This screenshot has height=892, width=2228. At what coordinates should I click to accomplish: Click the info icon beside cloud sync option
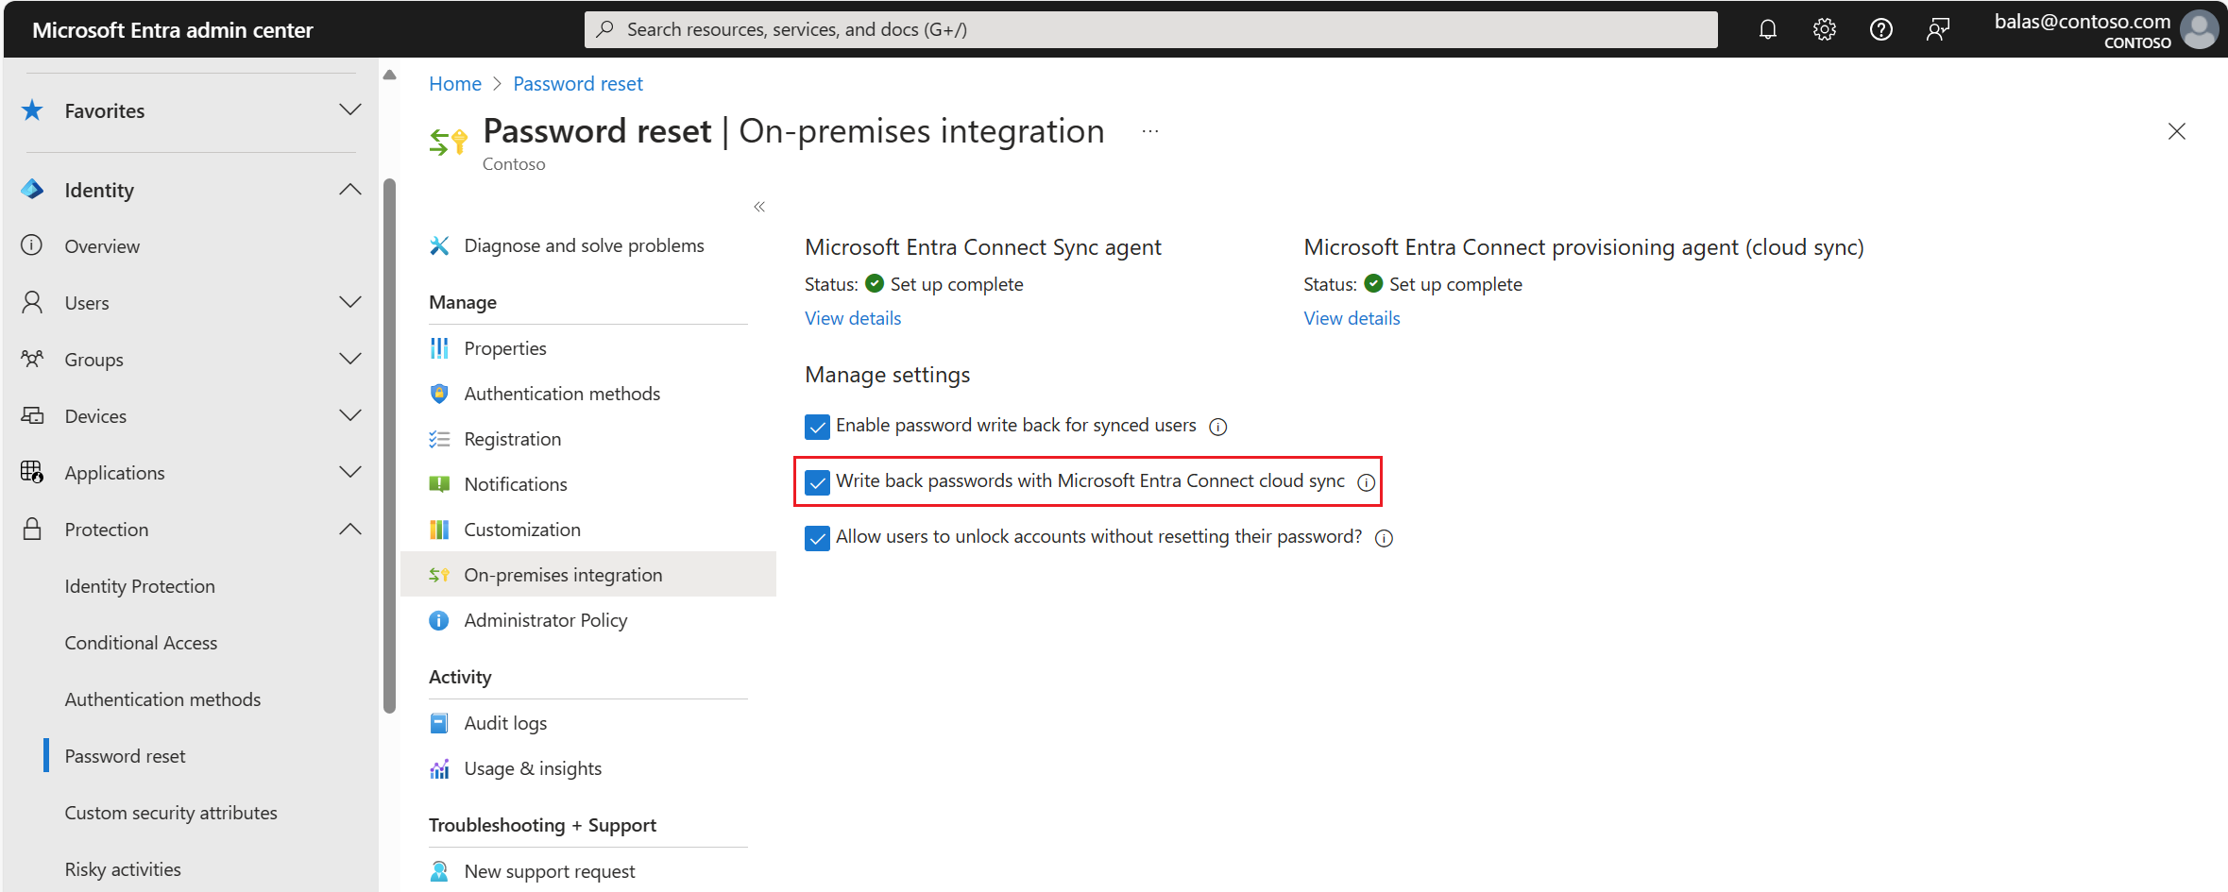(x=1366, y=482)
